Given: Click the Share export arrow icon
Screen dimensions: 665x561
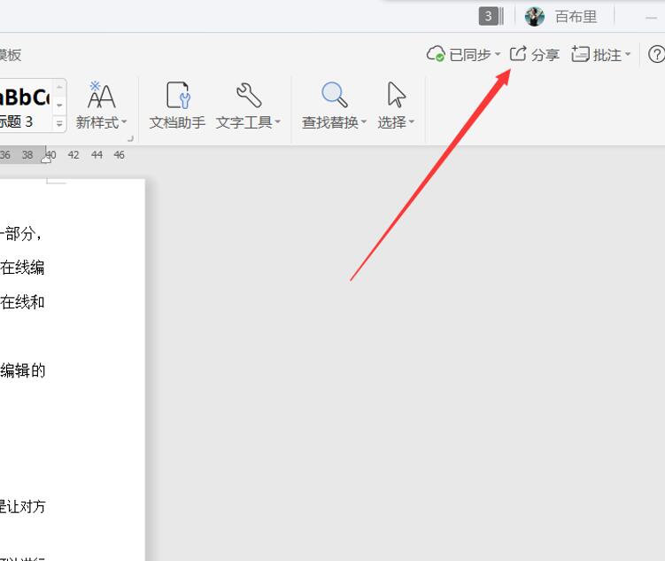Looking at the screenshot, I should (x=518, y=54).
